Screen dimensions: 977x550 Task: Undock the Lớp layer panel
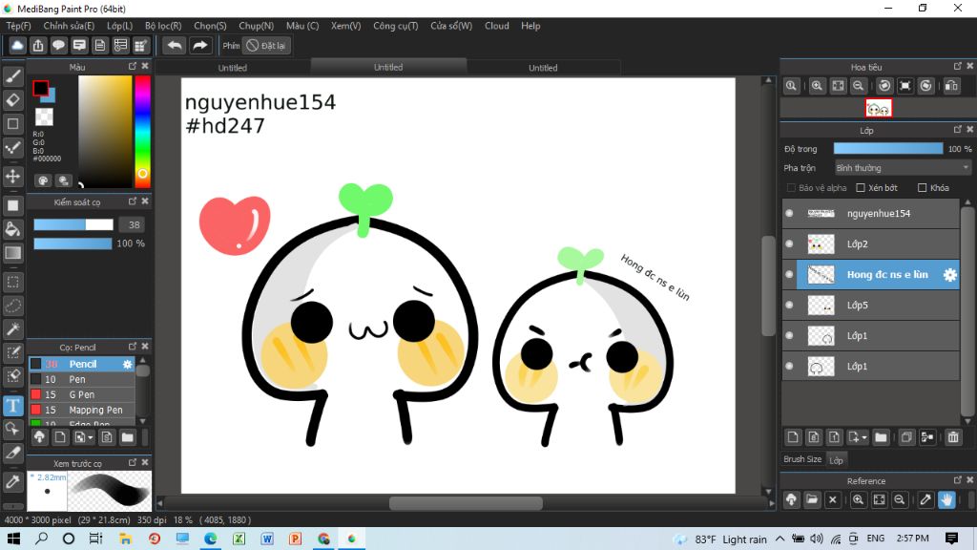(x=958, y=130)
